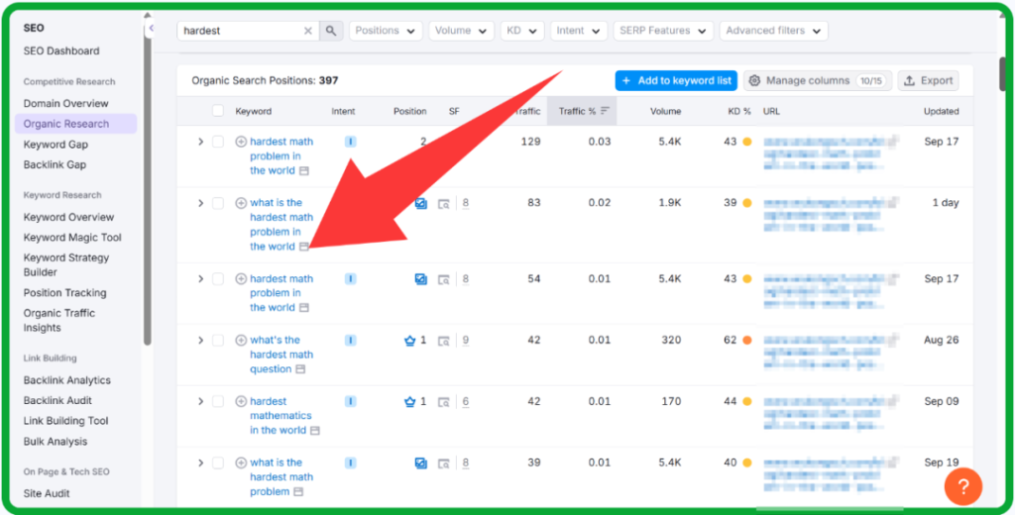Open the SERP Features filter dropdown
The width and height of the screenshot is (1015, 515).
pyautogui.click(x=662, y=31)
